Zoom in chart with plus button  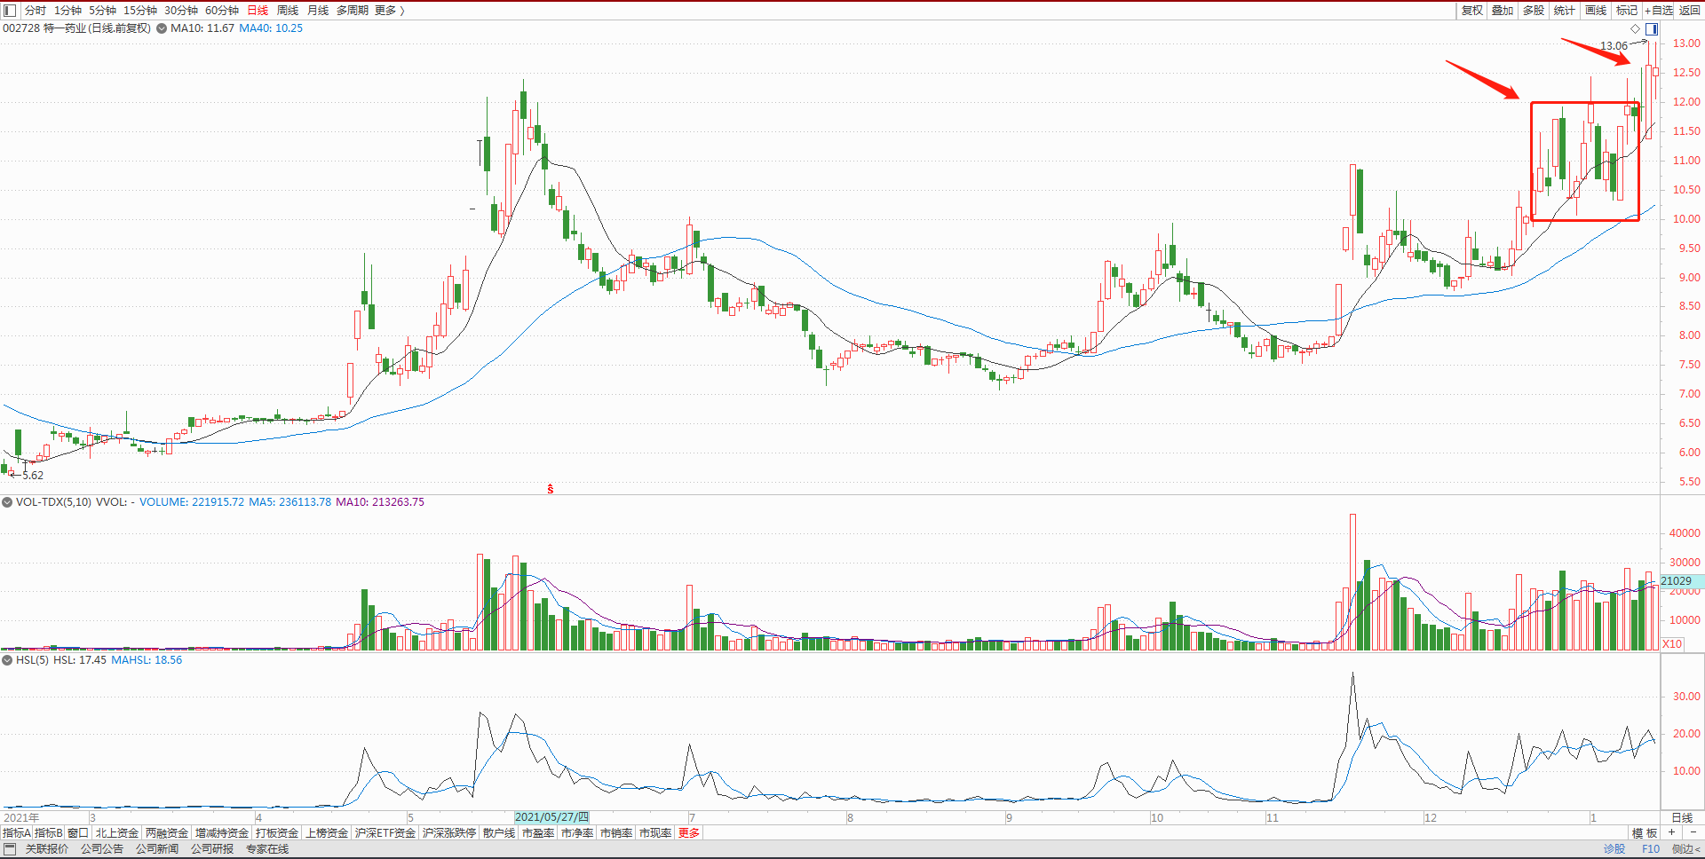tap(1671, 833)
